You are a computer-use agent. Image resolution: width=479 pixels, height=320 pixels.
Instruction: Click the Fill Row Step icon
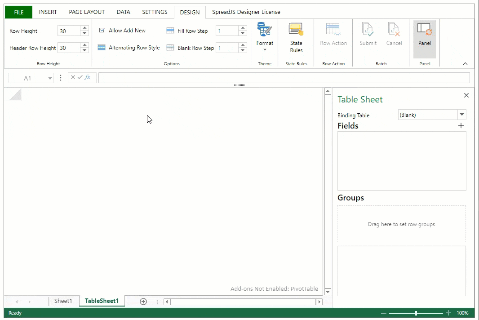[170, 31]
